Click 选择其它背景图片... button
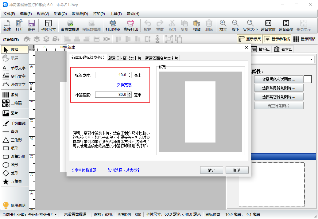 279,97
